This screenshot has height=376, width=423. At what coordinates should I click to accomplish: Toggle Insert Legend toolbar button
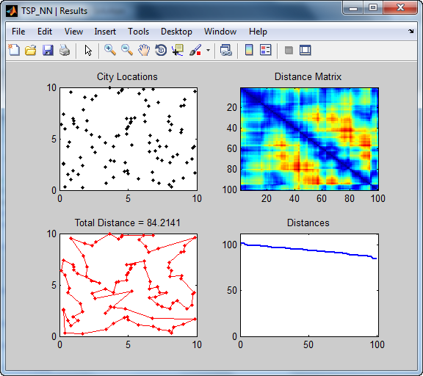tap(266, 50)
